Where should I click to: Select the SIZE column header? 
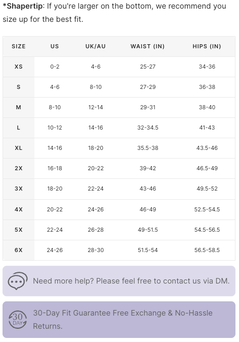[x=18, y=46]
